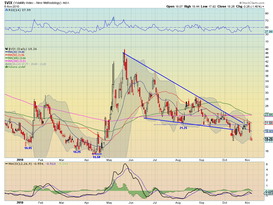Click the RSI(14) indicator icon

pos(7,10)
